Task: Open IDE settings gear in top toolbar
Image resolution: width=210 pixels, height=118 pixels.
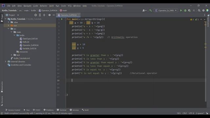Action: point(203,10)
